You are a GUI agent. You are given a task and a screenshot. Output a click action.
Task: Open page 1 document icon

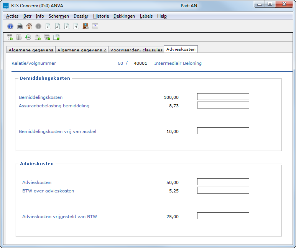click(x=48, y=26)
